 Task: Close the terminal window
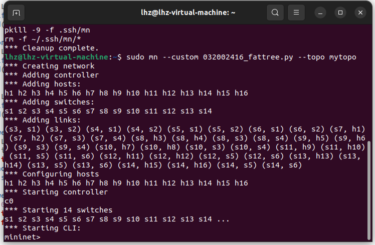[360, 12]
